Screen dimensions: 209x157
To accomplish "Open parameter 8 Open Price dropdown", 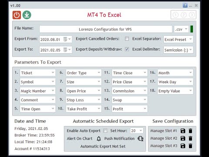I will tap(84, 91).
